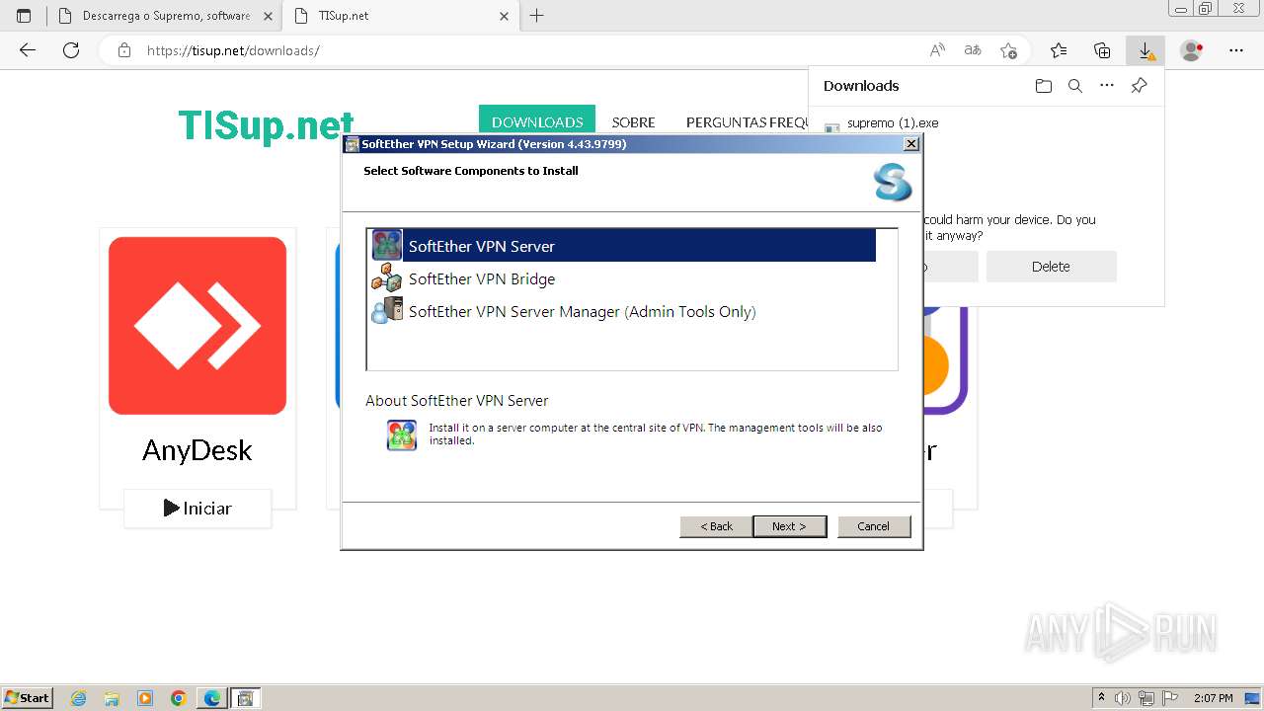Delete the supremo (1).exe download
The height and width of the screenshot is (711, 1264).
tap(1051, 267)
